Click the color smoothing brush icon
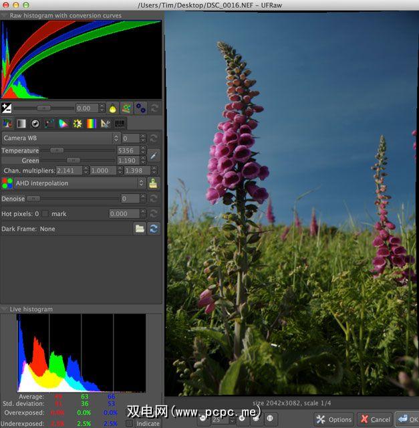The image size is (419, 428). (154, 183)
